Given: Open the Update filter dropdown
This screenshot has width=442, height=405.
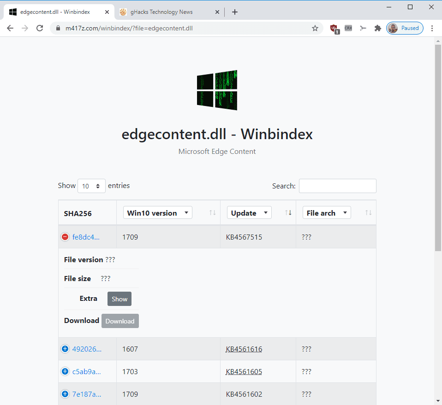Looking at the screenshot, I should [x=249, y=213].
